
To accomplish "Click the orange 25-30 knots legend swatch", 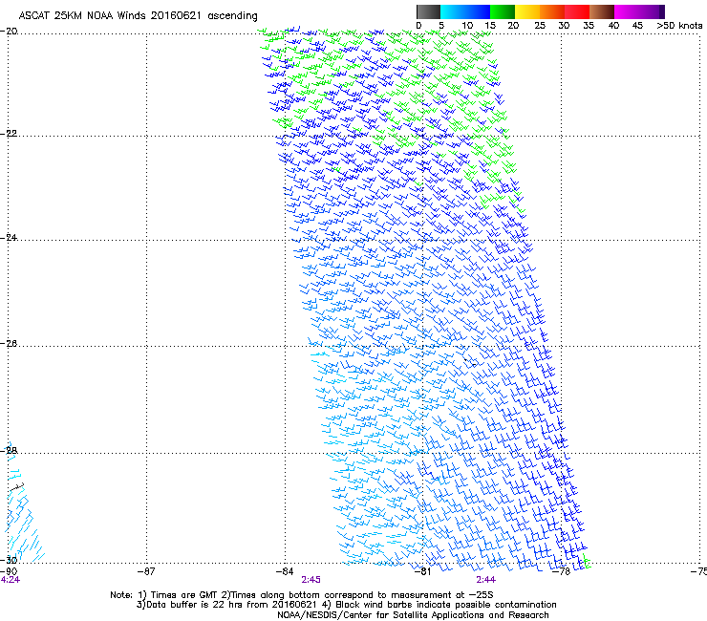I will pyautogui.click(x=552, y=11).
